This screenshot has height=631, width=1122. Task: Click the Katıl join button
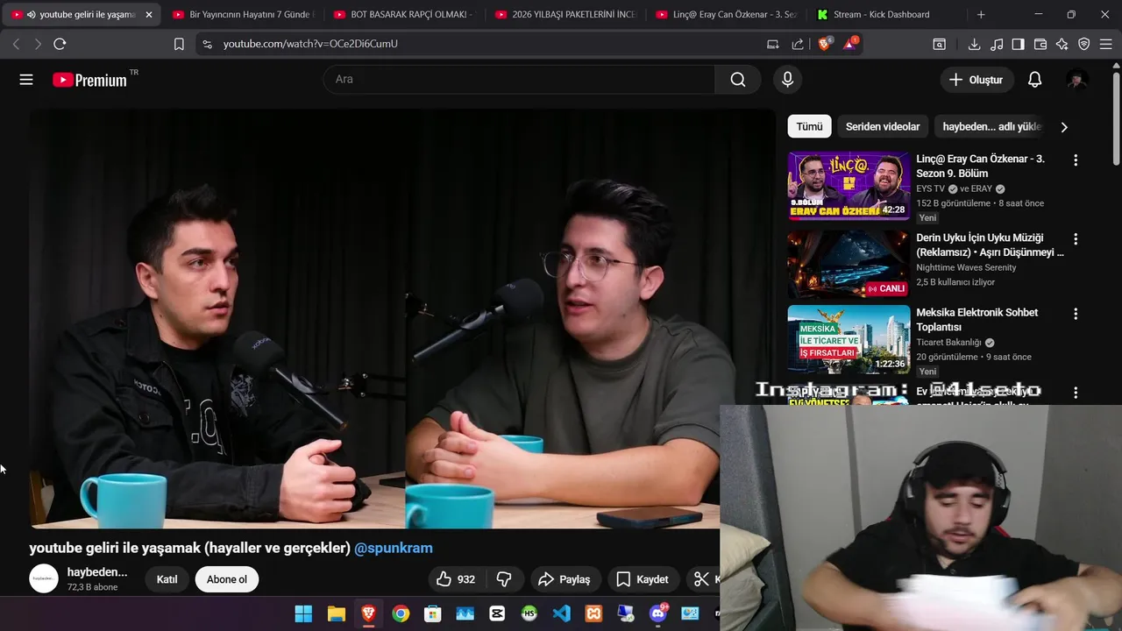click(167, 579)
